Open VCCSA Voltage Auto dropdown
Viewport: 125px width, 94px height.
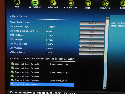coord(91,53)
